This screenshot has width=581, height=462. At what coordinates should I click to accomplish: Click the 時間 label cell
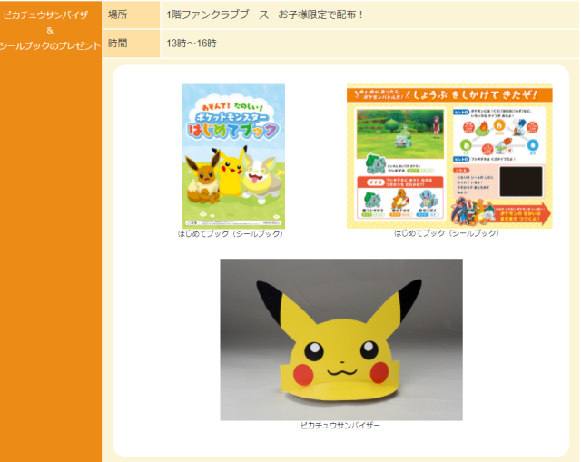point(117,43)
